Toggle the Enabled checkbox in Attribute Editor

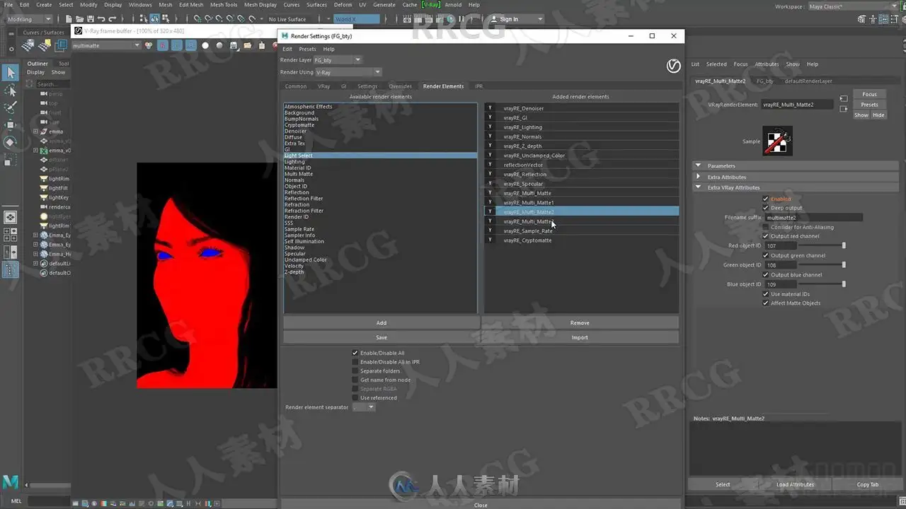[766, 199]
